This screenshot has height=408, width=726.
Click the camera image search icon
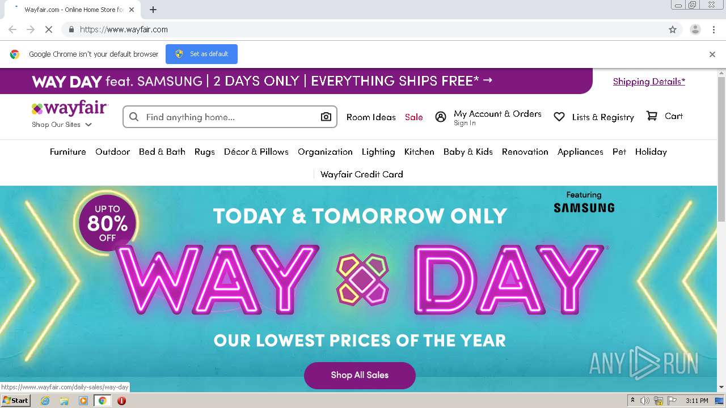click(x=326, y=117)
